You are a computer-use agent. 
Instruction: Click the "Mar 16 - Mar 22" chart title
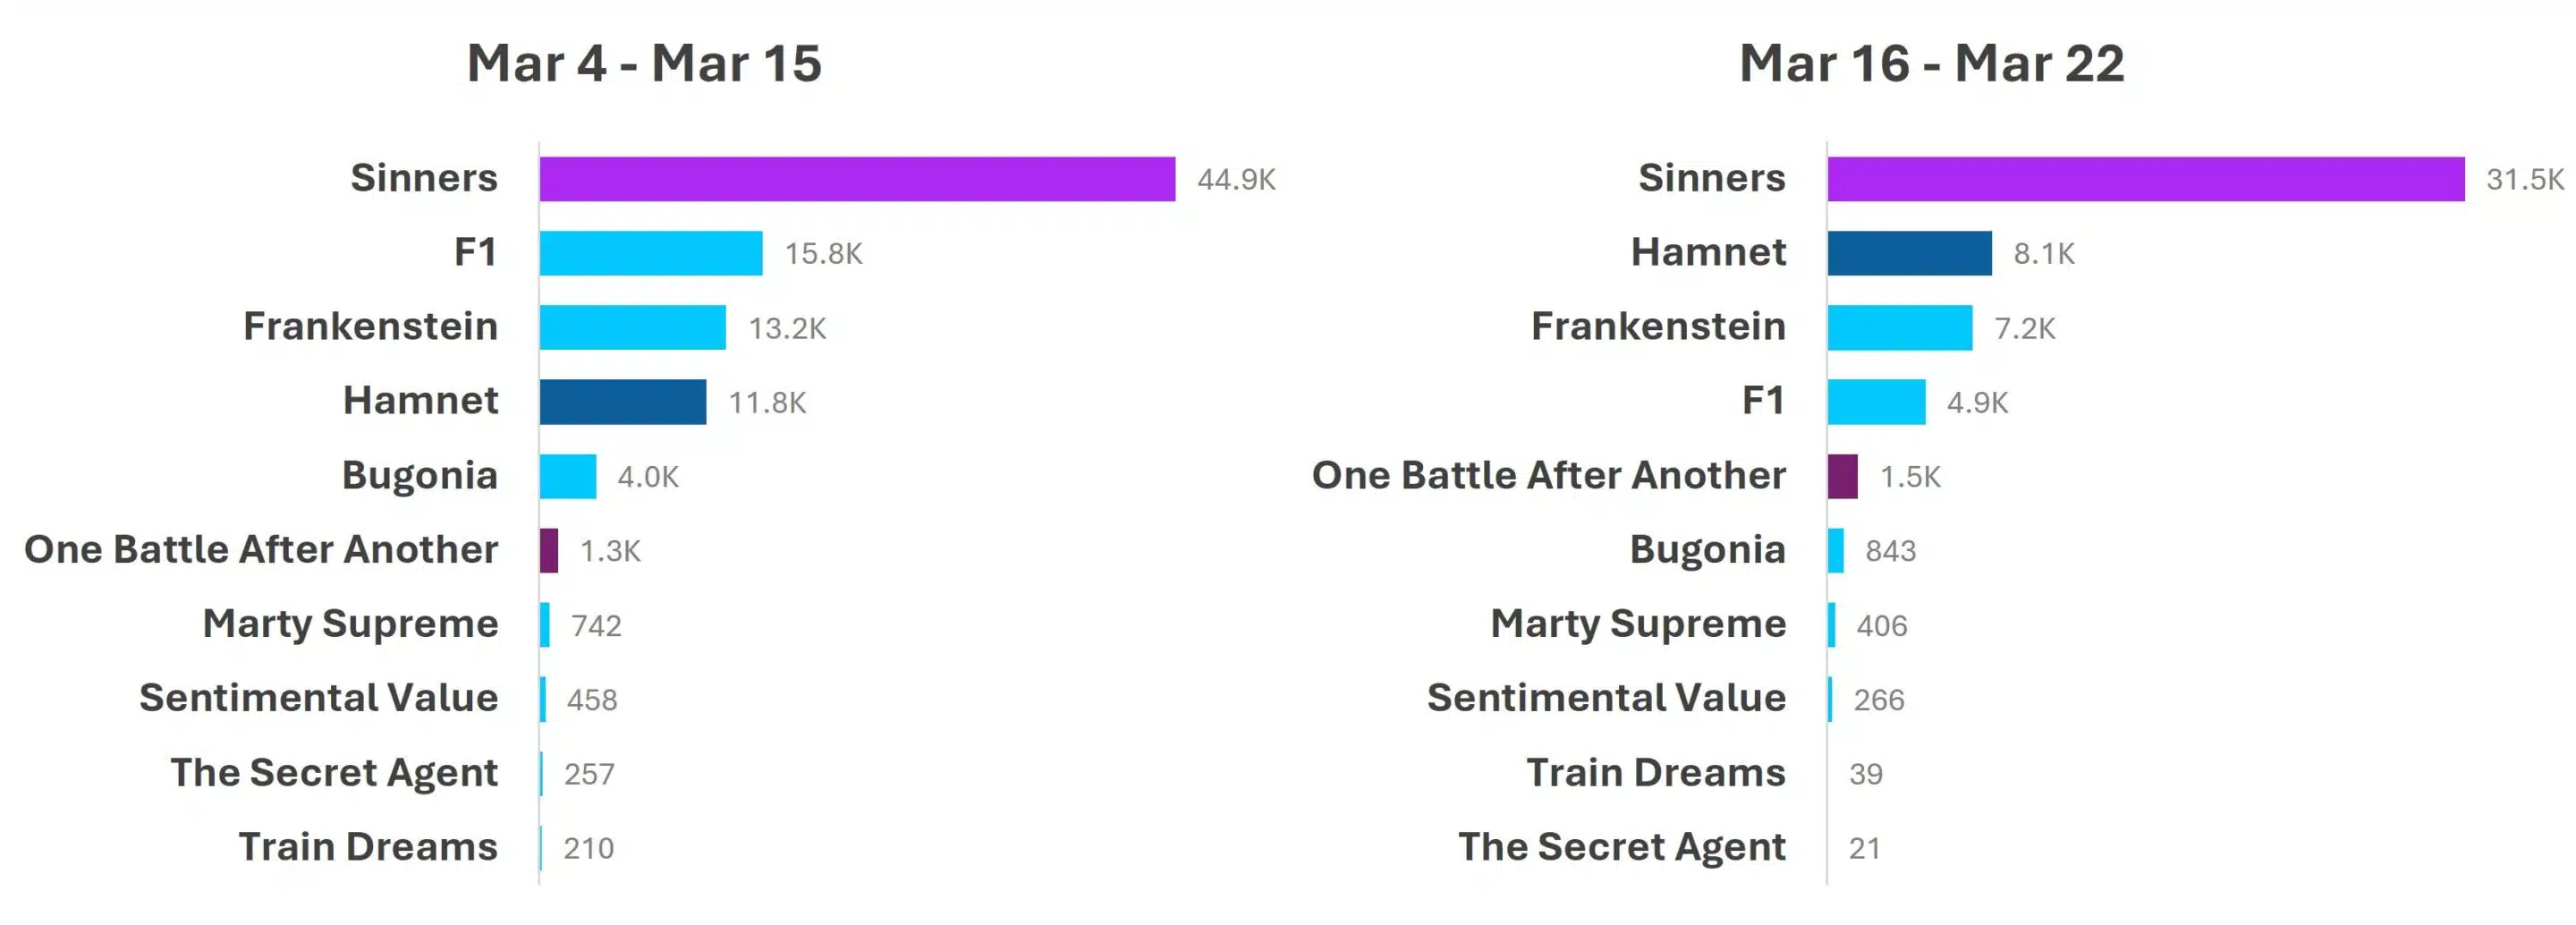(1931, 63)
